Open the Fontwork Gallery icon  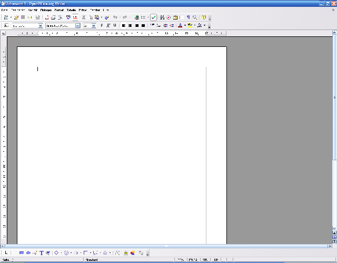click(126, 253)
